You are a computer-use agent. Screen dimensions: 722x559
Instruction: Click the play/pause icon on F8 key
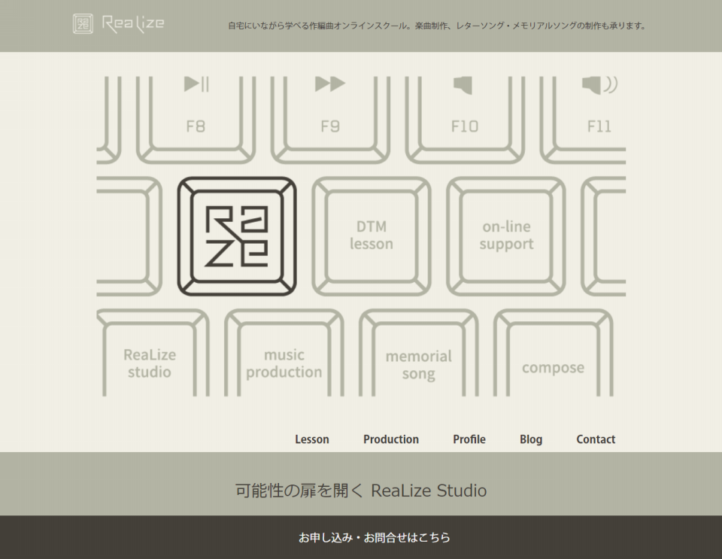196,84
